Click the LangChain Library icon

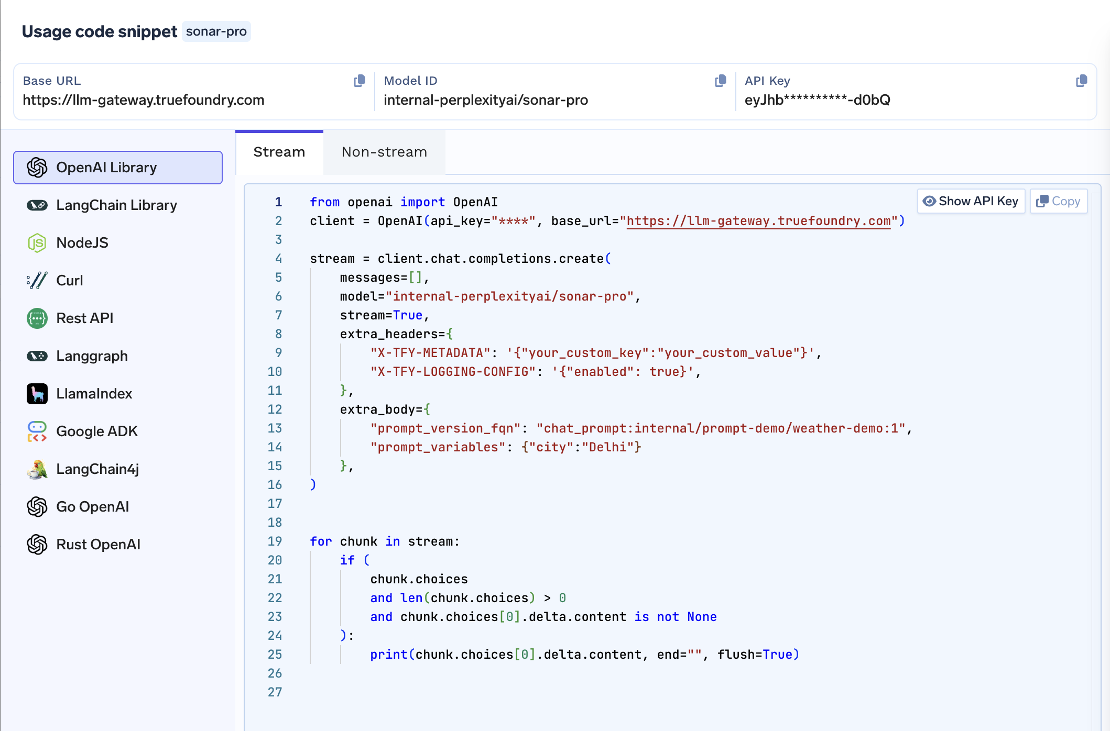(x=37, y=205)
